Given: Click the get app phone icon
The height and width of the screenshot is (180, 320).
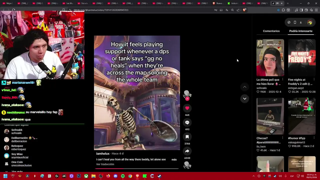Looking at the screenshot, I should click(x=295, y=22).
